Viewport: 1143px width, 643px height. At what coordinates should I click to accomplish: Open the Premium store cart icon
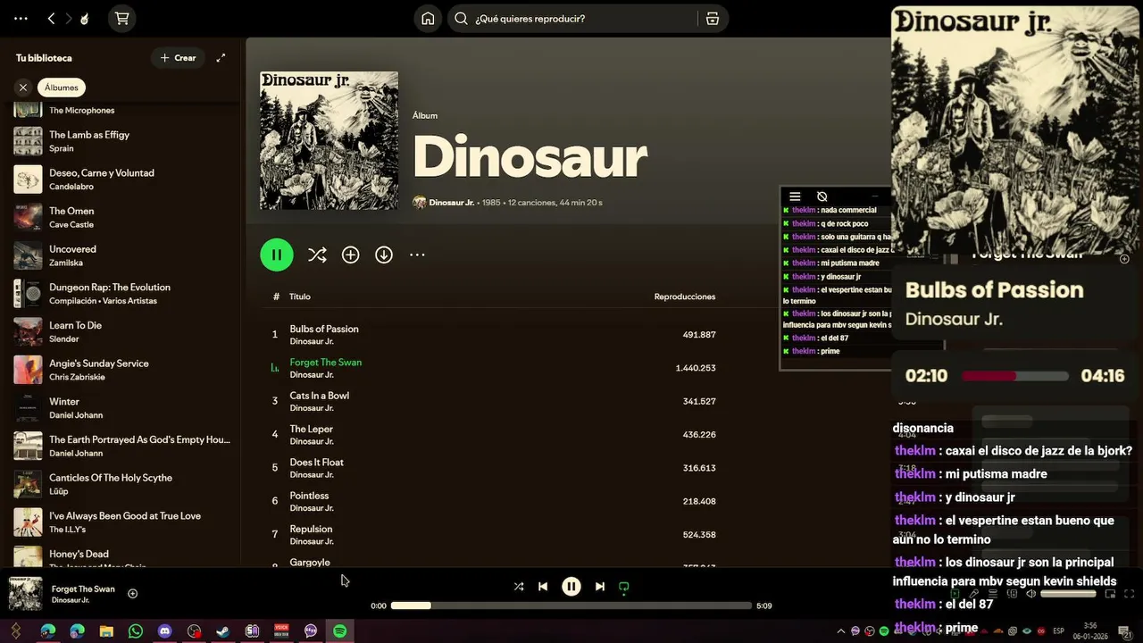121,18
